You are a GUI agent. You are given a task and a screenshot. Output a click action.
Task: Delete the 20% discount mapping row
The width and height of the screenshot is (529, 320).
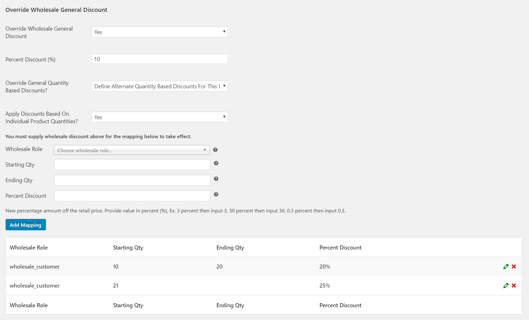pyautogui.click(x=514, y=266)
